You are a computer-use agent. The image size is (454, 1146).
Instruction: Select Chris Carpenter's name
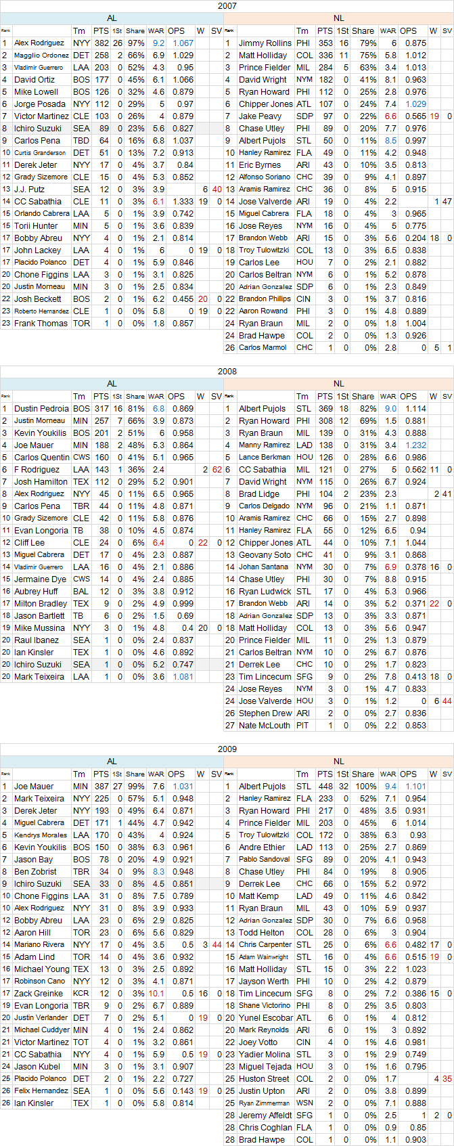coord(265,945)
